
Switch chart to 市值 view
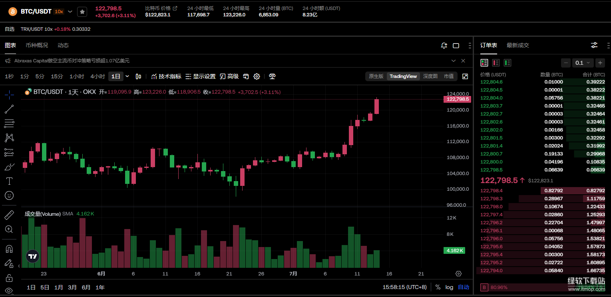coord(449,76)
